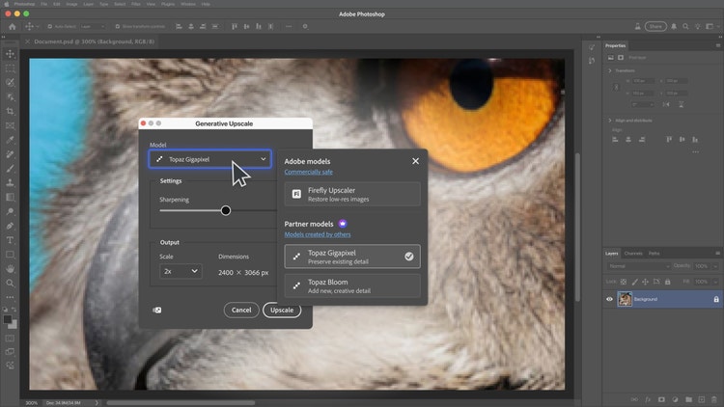The height and width of the screenshot is (407, 724).
Task: Click the fx layer style icon
Action: 648,399
